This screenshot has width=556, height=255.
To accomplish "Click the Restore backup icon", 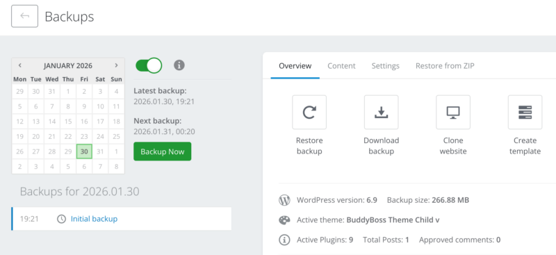I will [309, 112].
